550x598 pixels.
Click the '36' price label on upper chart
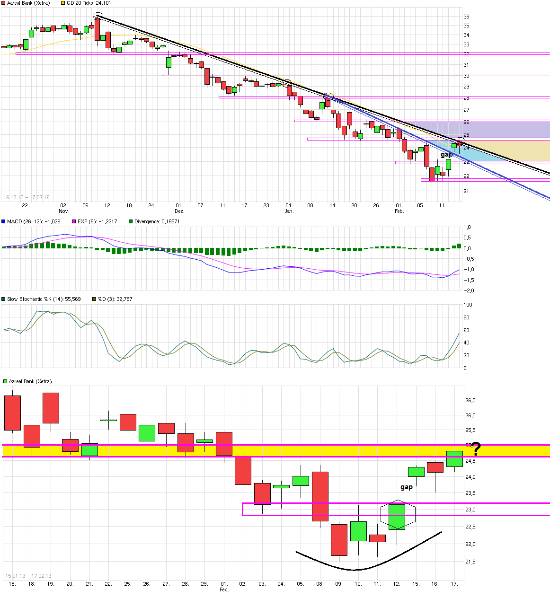[467, 17]
